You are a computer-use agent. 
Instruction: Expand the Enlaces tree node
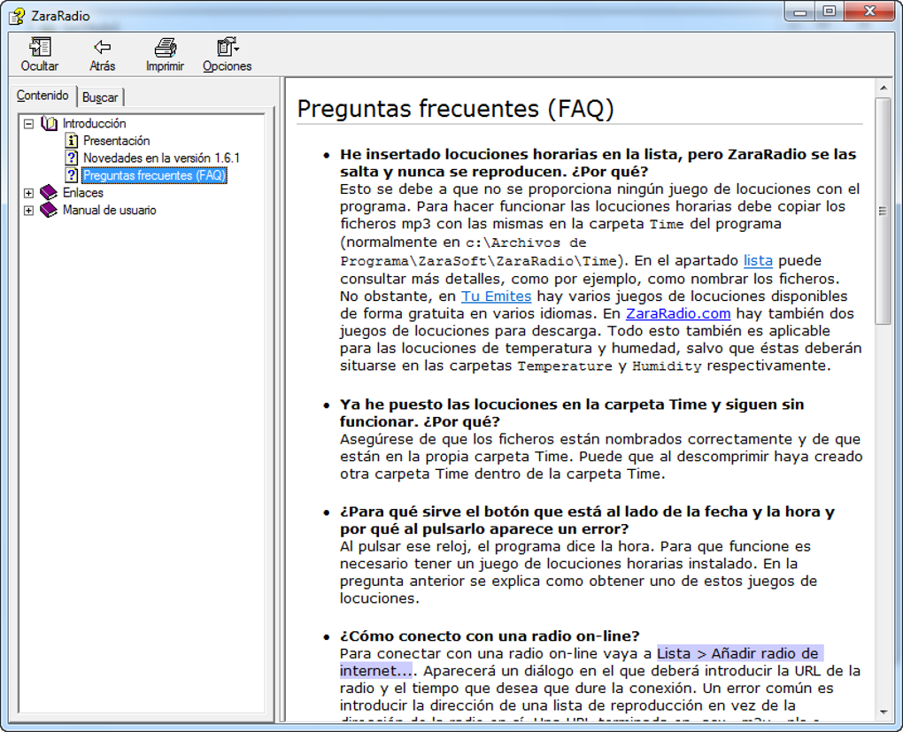[29, 193]
